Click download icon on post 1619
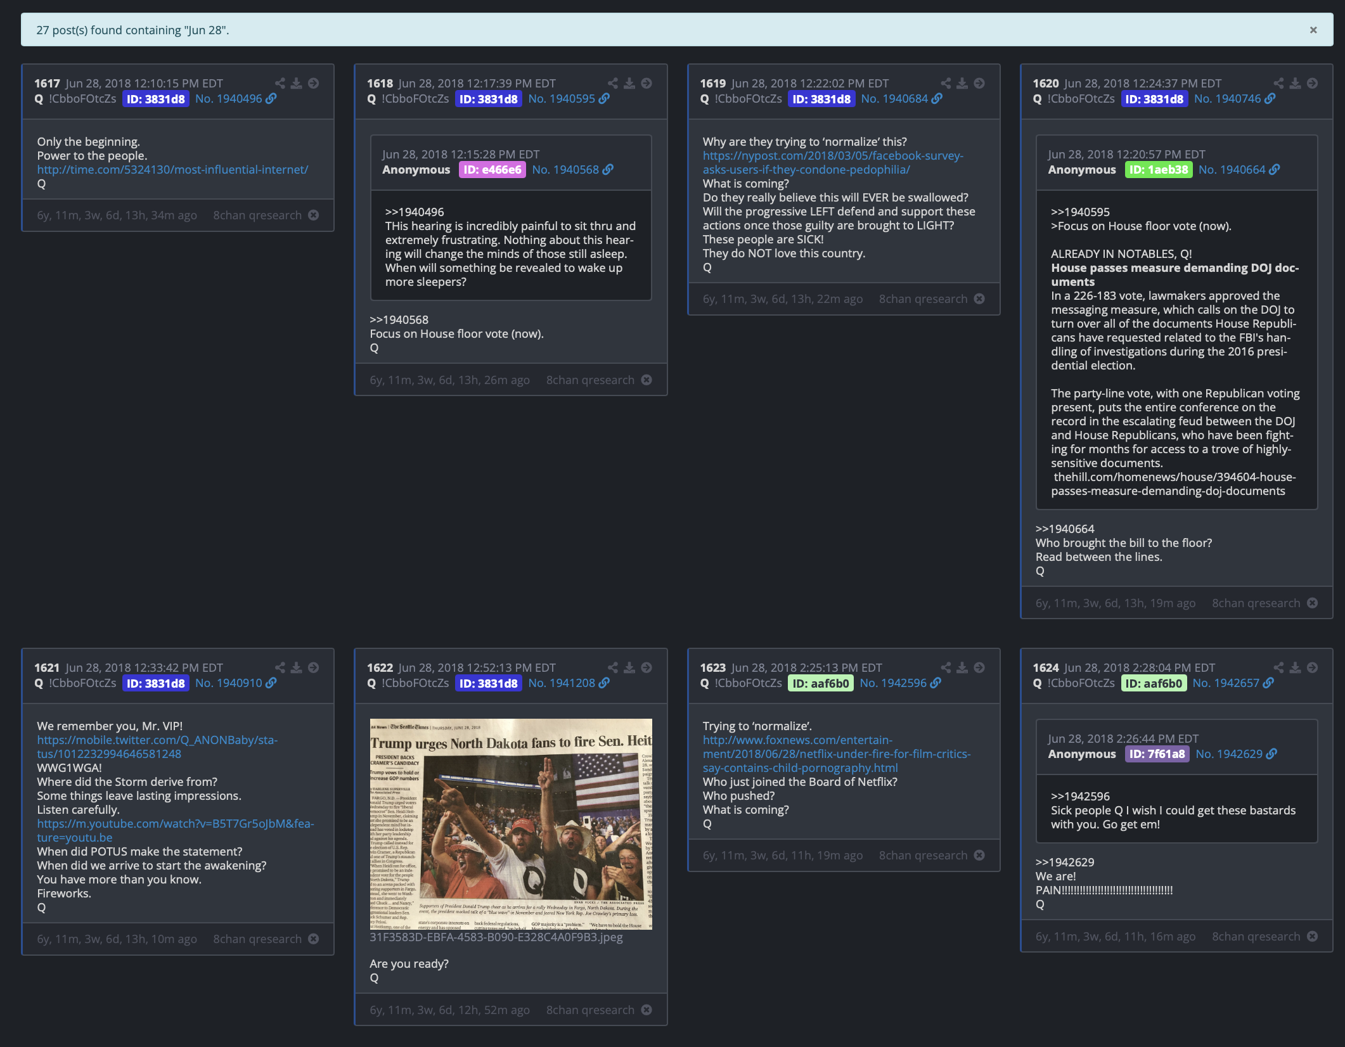This screenshot has height=1047, width=1345. pos(962,83)
